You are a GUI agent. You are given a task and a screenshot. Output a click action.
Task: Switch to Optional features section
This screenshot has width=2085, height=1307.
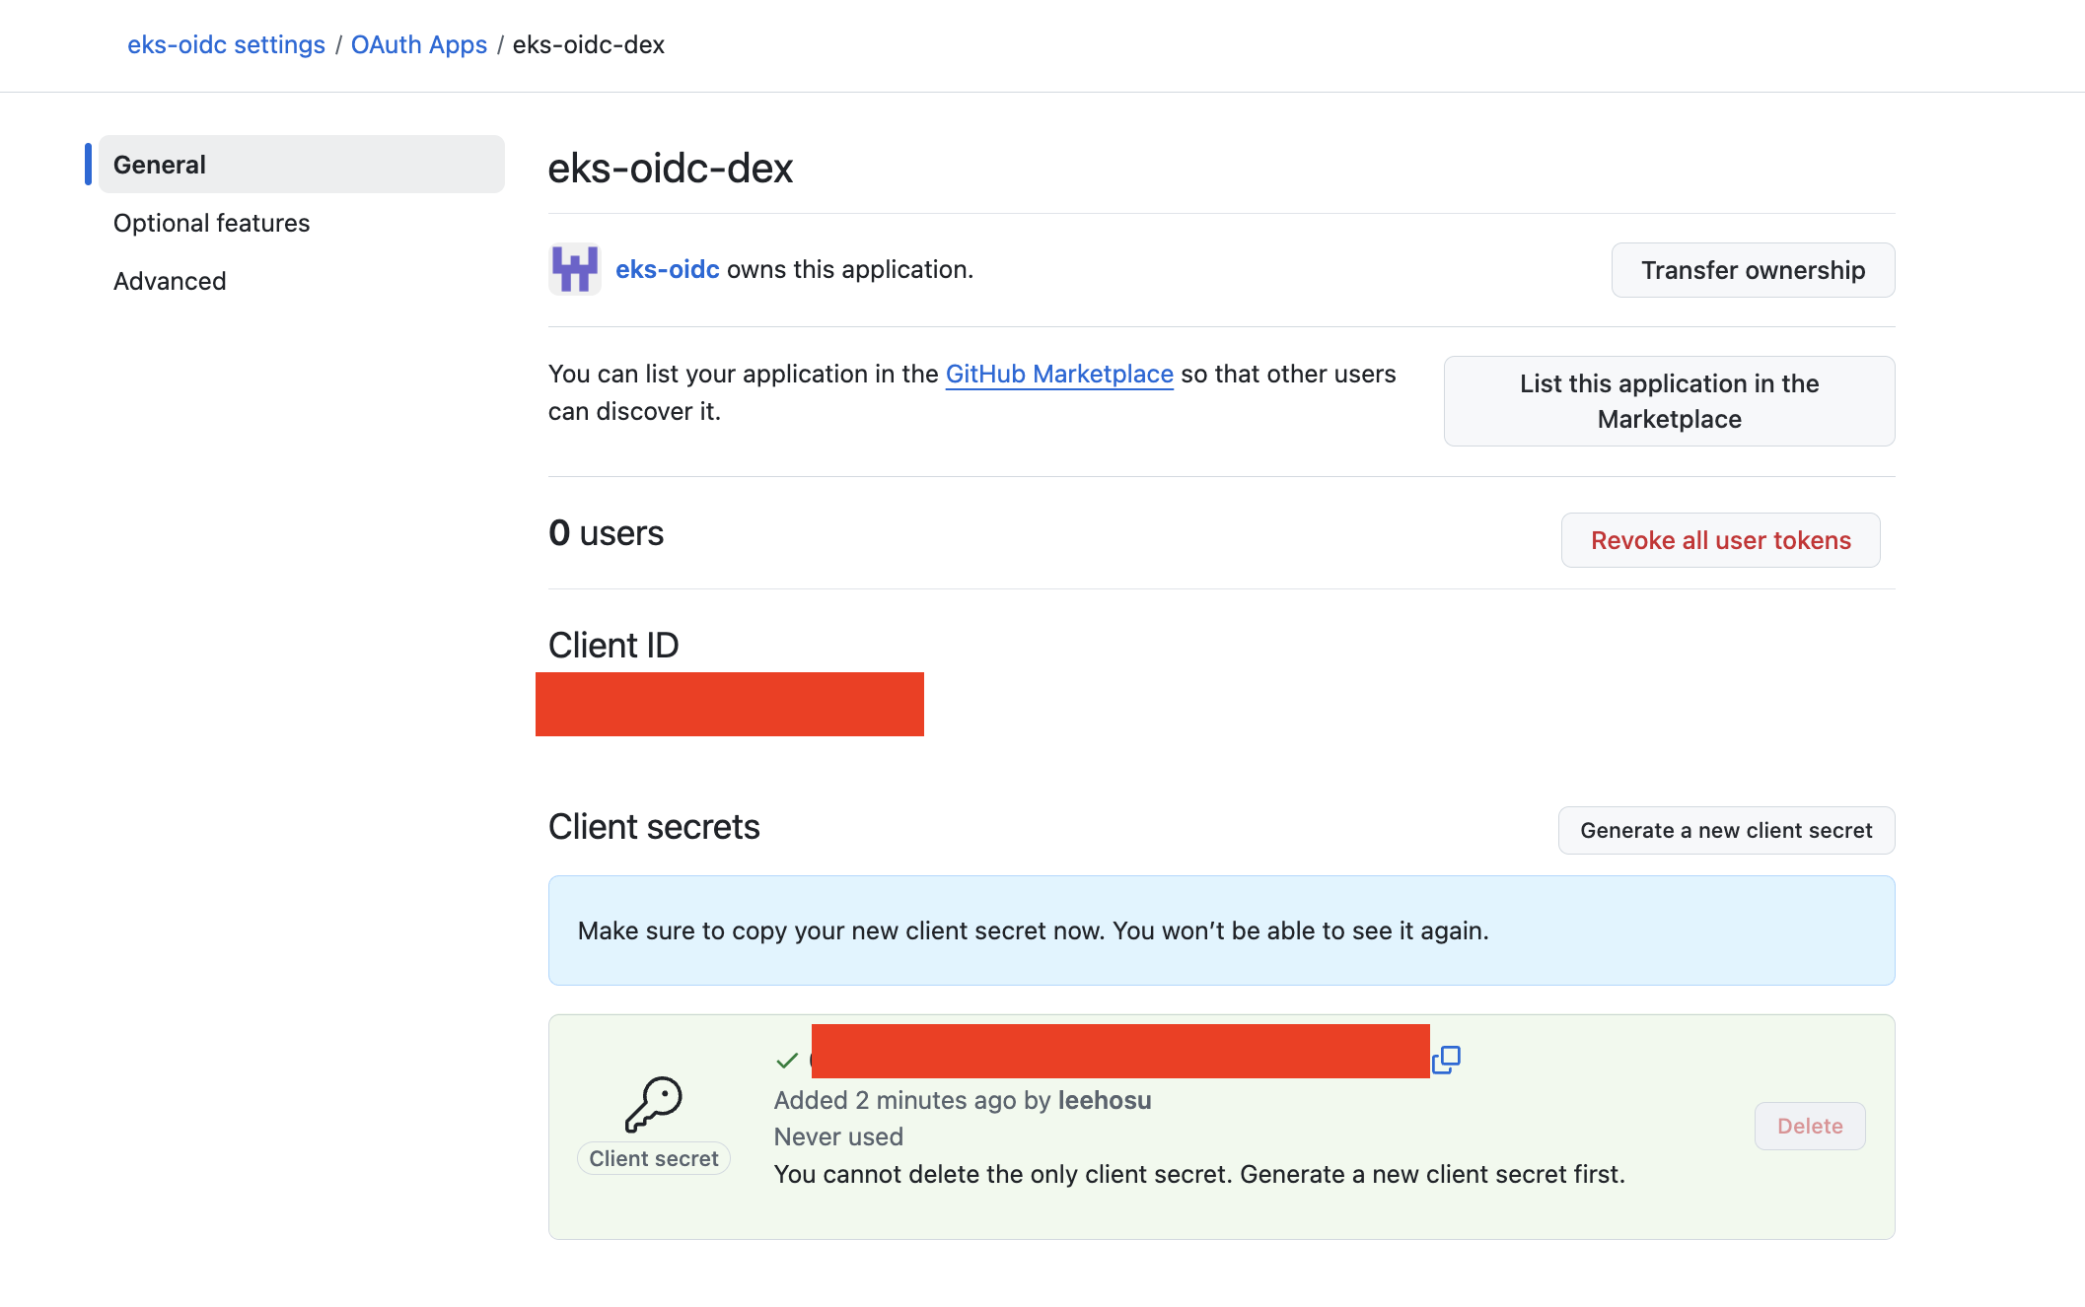(211, 223)
